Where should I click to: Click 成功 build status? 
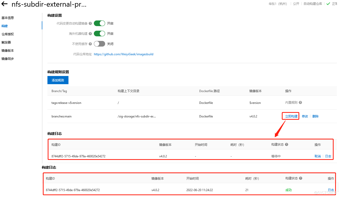(x=288, y=190)
